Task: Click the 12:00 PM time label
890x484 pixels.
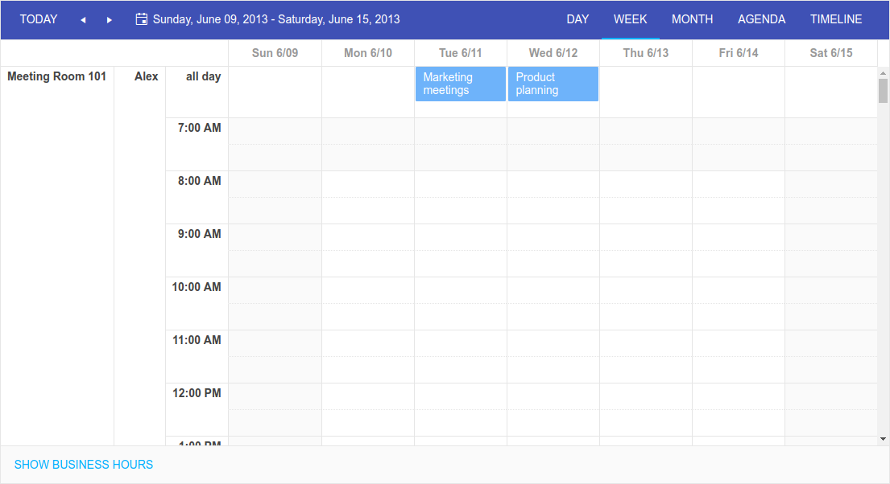Action: (197, 393)
